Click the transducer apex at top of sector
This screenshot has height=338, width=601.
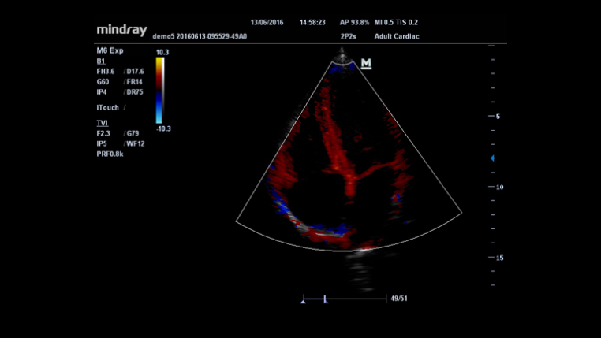[342, 56]
